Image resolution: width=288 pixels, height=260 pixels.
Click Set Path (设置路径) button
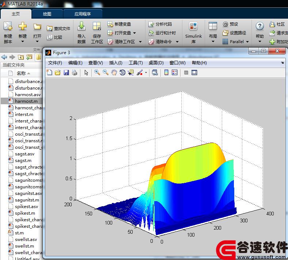tap(234, 33)
